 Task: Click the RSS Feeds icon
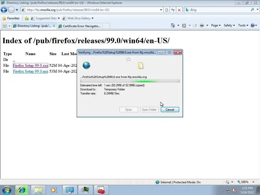click(x=184, y=26)
